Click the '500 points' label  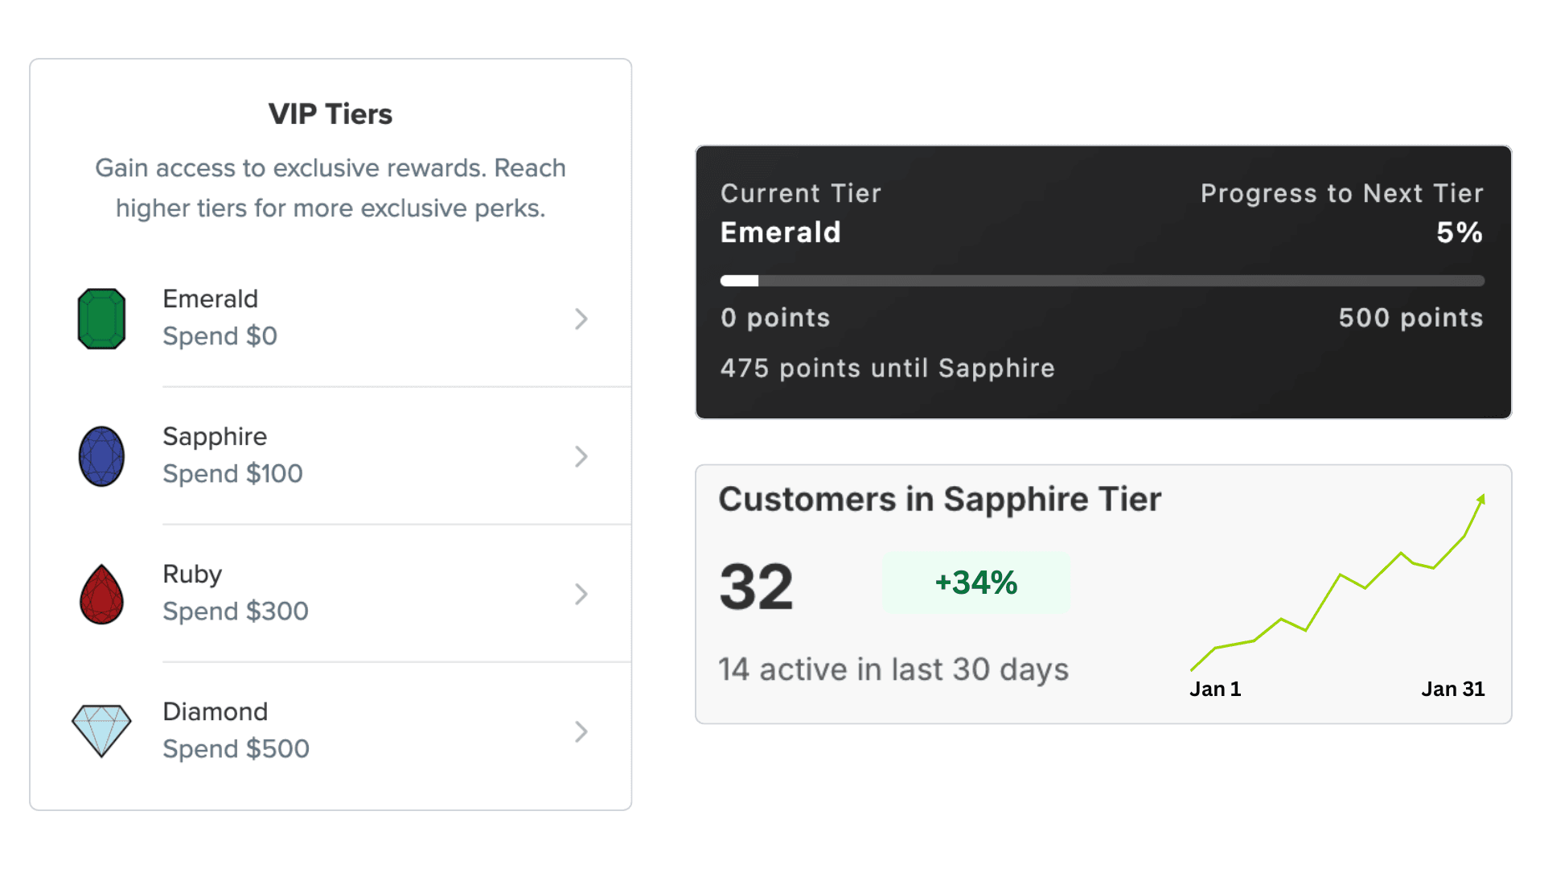(1411, 318)
